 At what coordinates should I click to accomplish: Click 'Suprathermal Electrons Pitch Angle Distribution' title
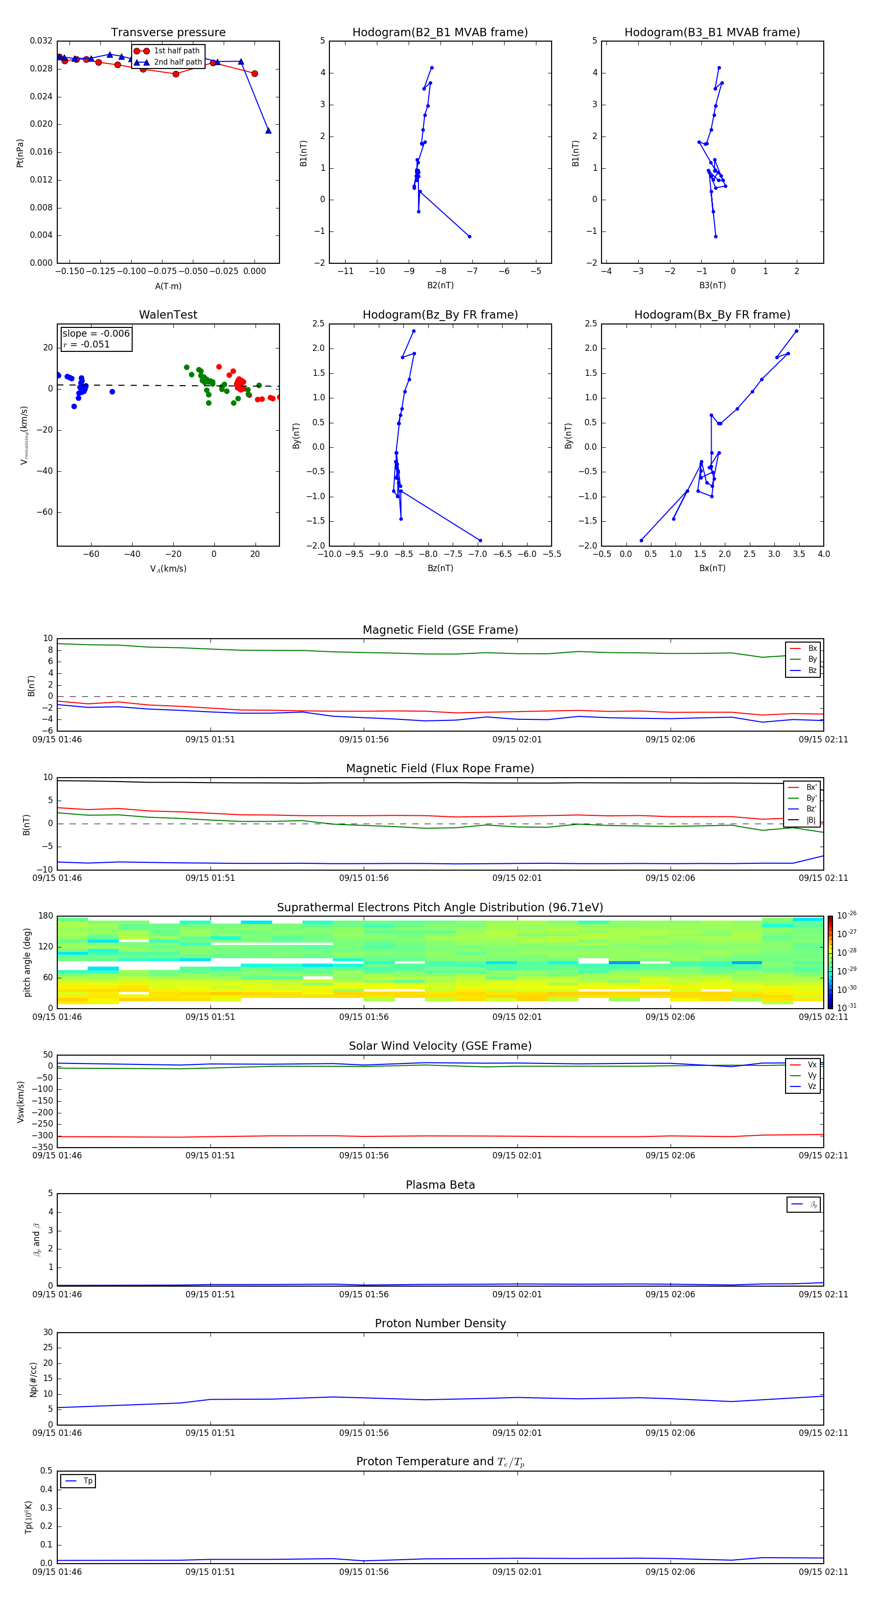click(440, 908)
